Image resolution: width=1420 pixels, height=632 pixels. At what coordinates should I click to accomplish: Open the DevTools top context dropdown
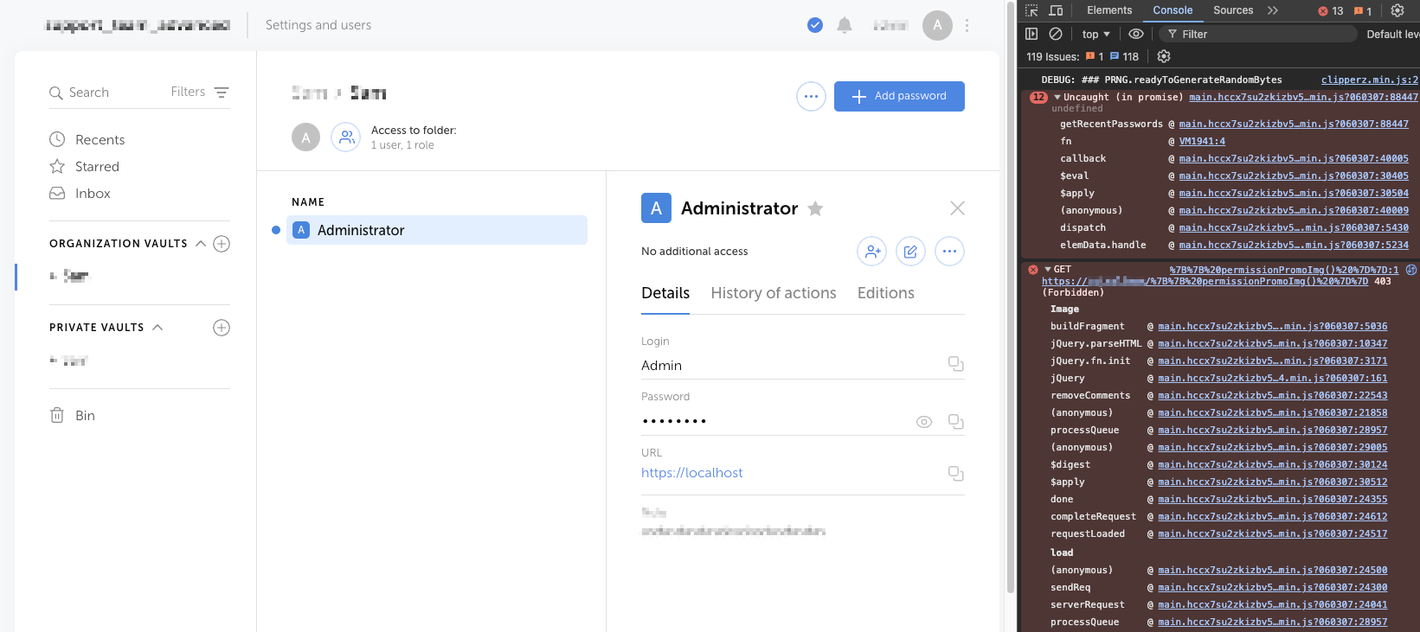(1096, 35)
